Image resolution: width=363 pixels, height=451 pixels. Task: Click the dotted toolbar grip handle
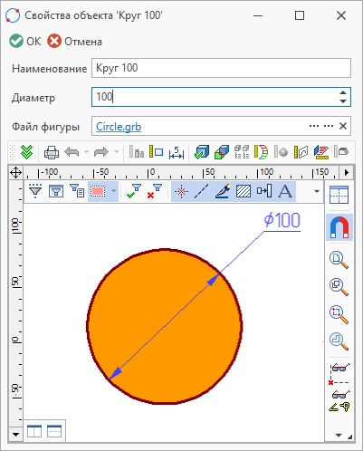pyautogui.click(x=12, y=152)
